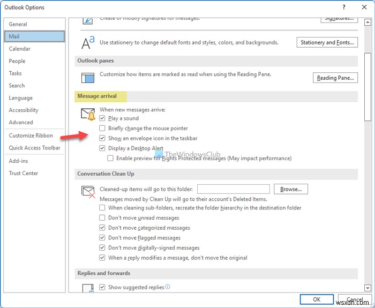Uncheck Play a sound
The height and width of the screenshot is (308, 375).
click(102, 118)
